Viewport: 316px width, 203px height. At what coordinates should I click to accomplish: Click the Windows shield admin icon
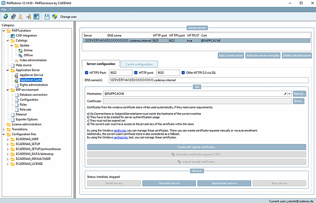tap(55, 17)
